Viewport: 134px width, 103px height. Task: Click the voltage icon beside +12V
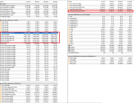(x=69, y=31)
